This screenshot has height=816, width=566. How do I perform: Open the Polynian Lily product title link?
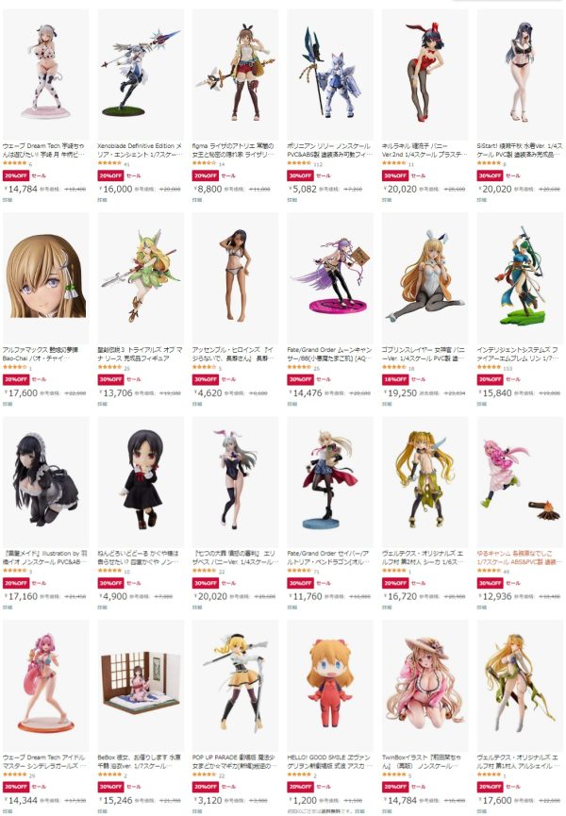[x=330, y=150]
